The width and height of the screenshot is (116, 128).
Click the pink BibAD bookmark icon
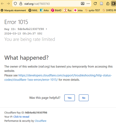pyautogui.click(x=53, y=10)
